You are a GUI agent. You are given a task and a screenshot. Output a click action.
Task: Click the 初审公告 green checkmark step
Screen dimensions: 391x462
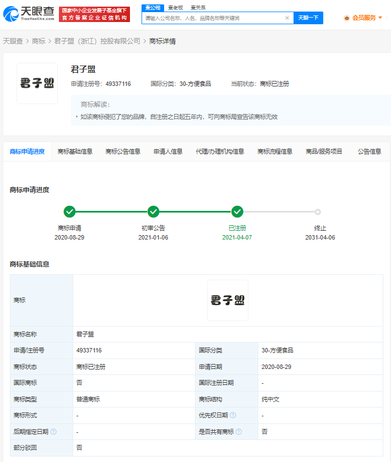(153, 211)
